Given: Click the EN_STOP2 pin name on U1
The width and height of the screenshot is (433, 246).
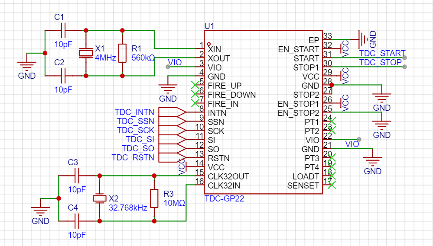Looking at the screenshot, I should tap(298, 113).
